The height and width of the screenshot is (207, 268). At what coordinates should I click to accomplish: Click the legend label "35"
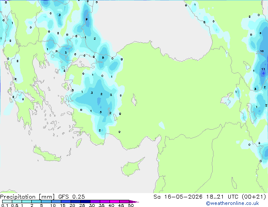coord(101,205)
